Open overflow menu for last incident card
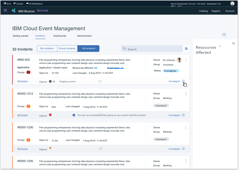239x170 pixels. tap(186, 161)
